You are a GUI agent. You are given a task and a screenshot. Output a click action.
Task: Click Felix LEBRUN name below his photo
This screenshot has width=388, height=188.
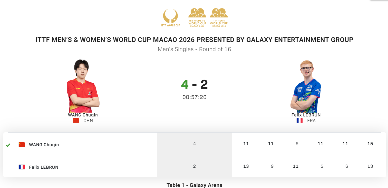tap(306, 115)
